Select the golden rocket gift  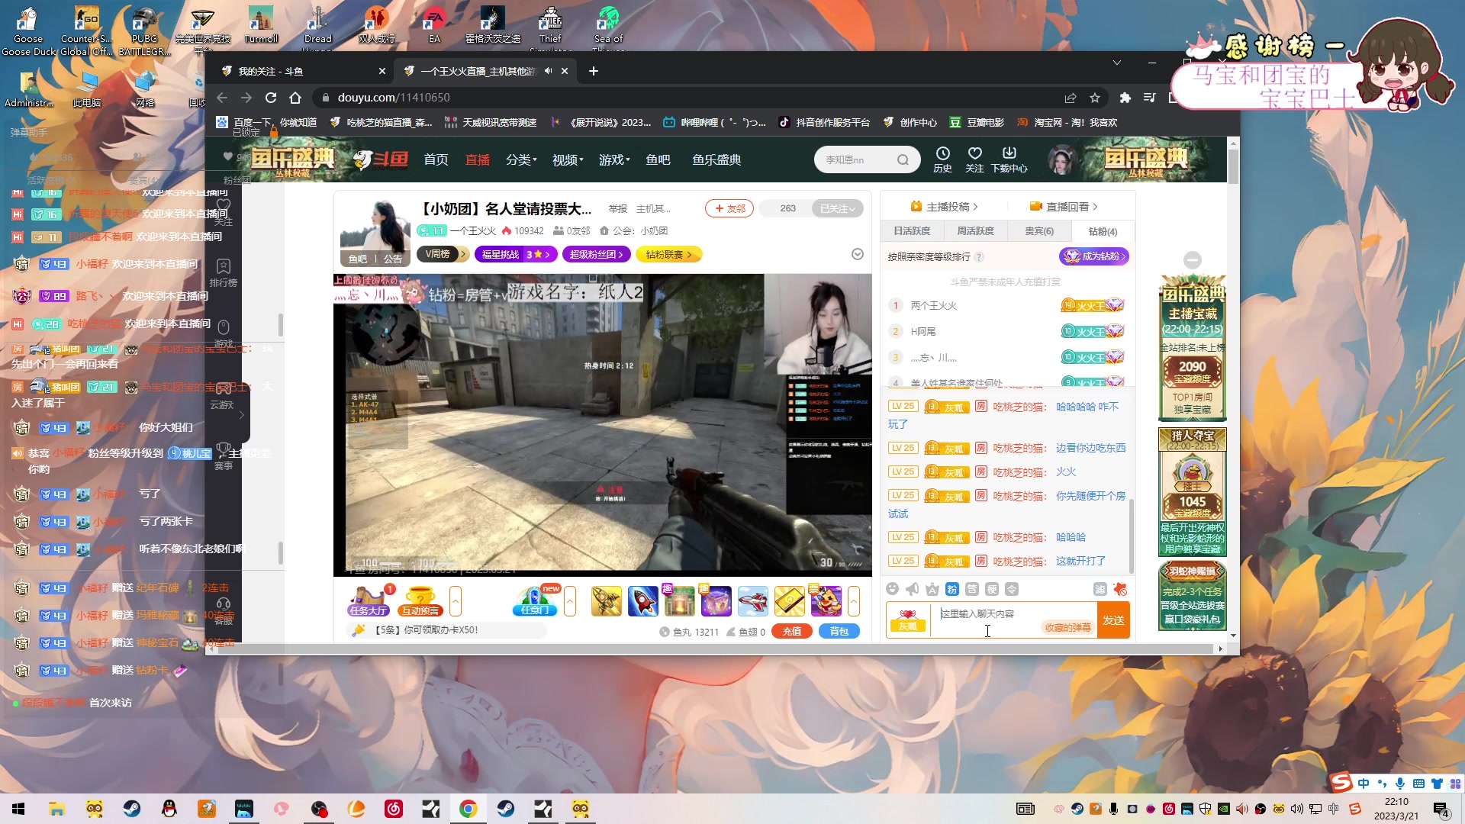tap(607, 601)
